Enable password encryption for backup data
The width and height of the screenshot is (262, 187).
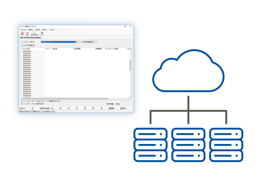click(x=22, y=101)
